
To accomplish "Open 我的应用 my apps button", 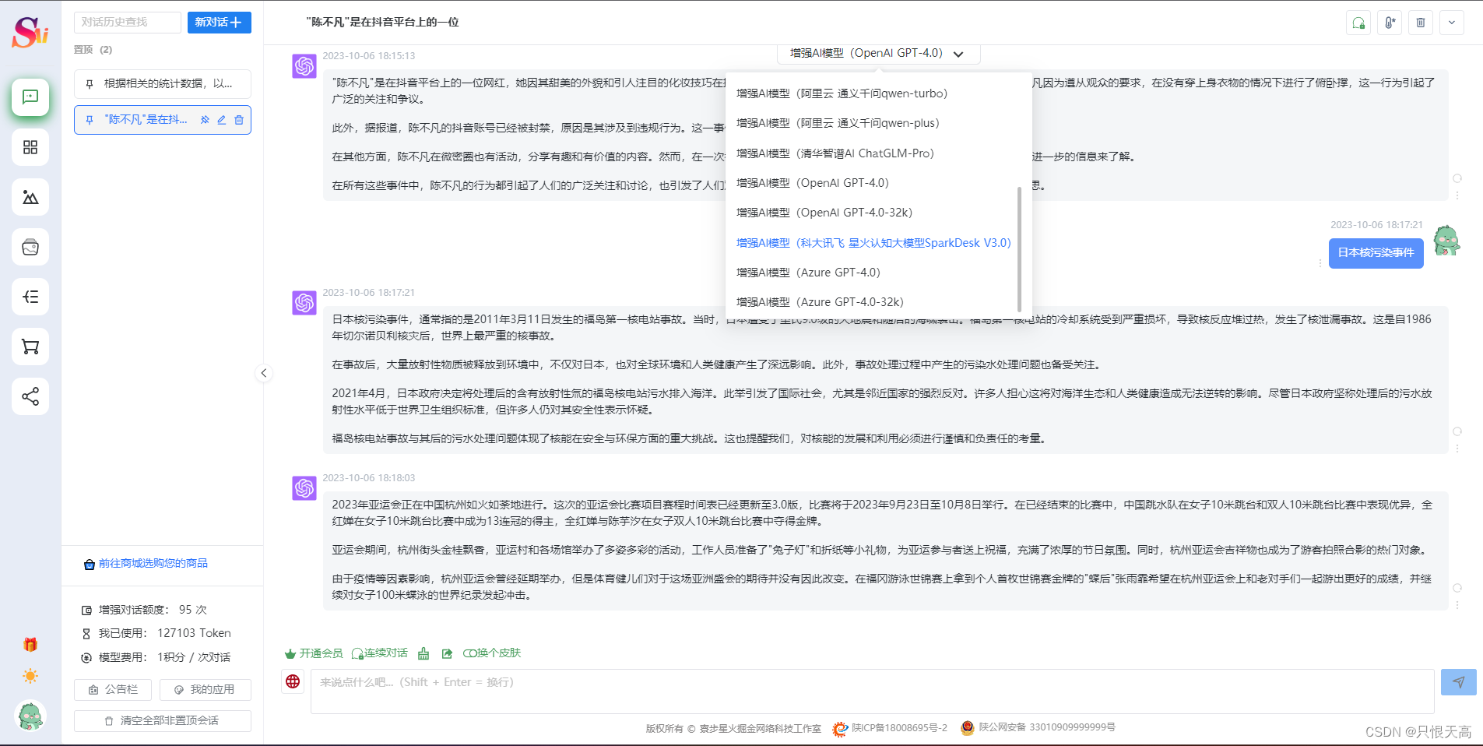I will [x=205, y=690].
